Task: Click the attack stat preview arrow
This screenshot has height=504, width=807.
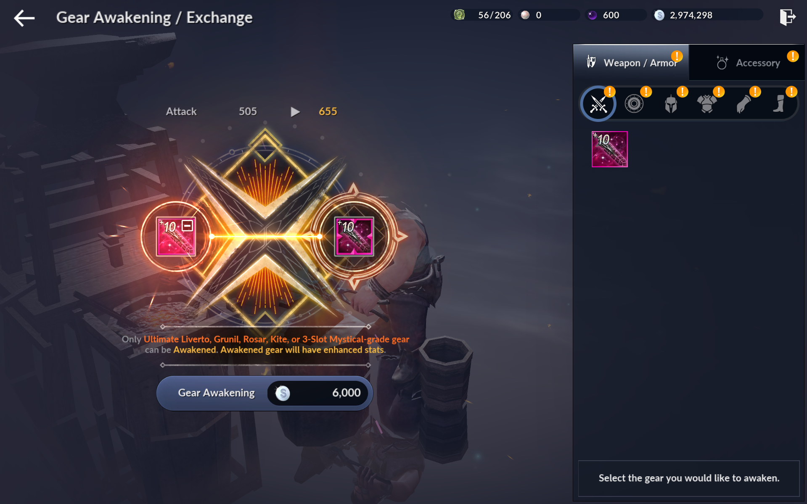Action: [x=295, y=112]
